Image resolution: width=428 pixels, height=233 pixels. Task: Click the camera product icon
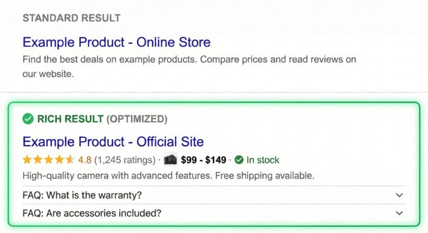point(171,160)
